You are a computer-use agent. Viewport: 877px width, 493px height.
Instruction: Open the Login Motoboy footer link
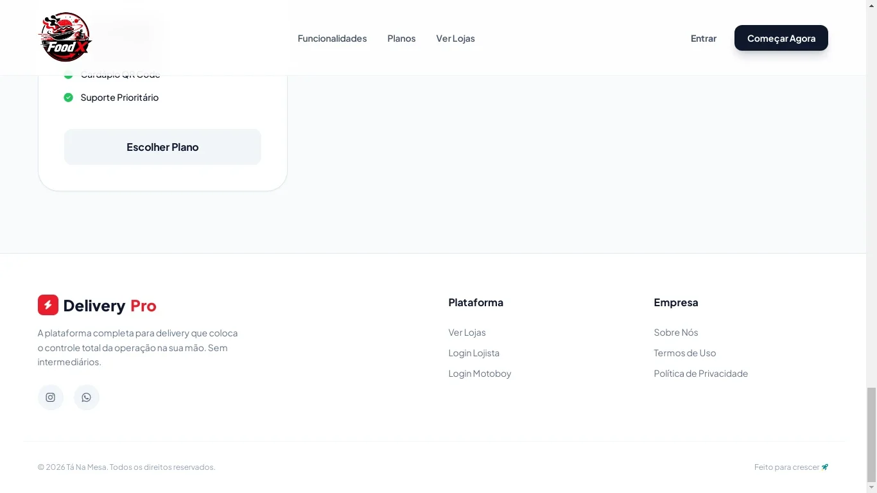(x=480, y=374)
